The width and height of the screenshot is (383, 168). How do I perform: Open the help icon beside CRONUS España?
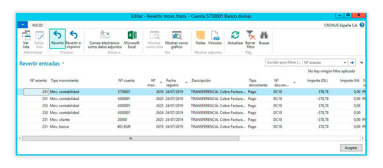(x=362, y=25)
